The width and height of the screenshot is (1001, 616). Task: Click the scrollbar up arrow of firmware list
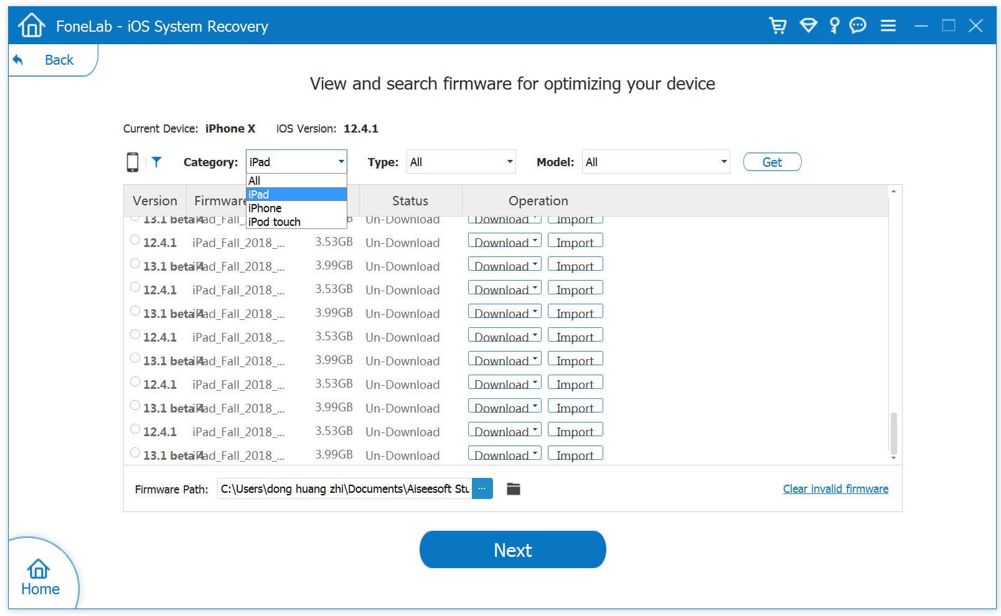pyautogui.click(x=893, y=192)
